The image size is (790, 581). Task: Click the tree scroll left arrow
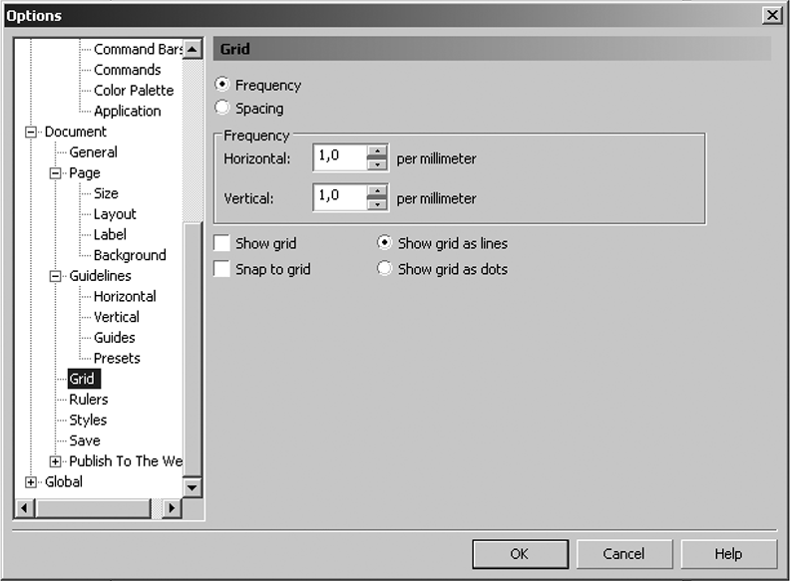[24, 508]
